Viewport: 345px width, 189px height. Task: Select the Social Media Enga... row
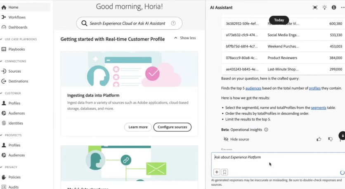click(283, 35)
